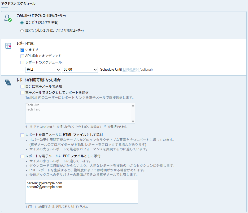Click user list scrollbar down arrow
This screenshot has width=248, height=213.
point(133,121)
